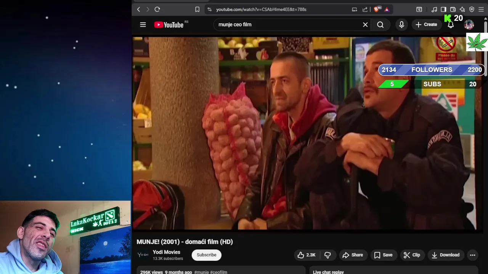Search with your voice microphone button
Image resolution: width=488 pixels, height=274 pixels.
pos(401,24)
